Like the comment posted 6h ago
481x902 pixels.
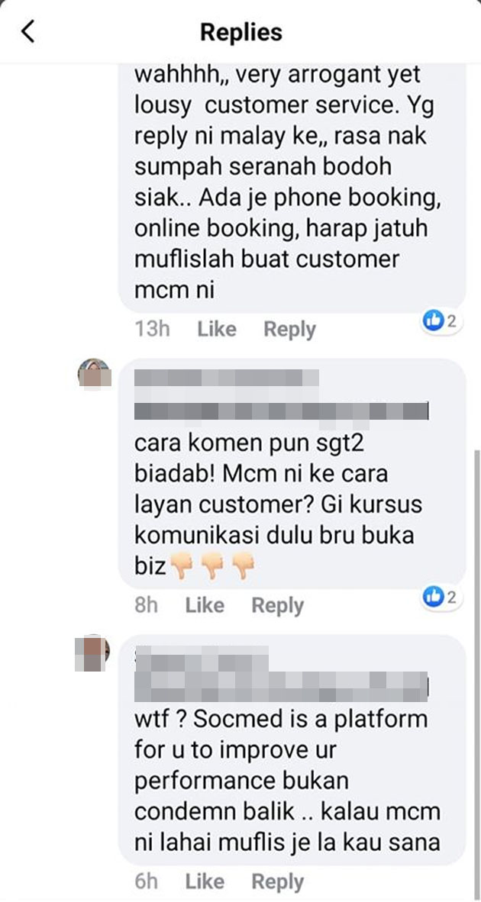205,881
